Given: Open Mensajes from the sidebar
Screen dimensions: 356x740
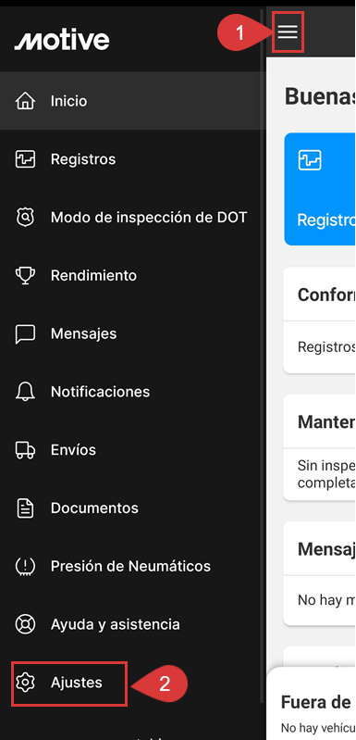Looking at the screenshot, I should tap(133, 334).
